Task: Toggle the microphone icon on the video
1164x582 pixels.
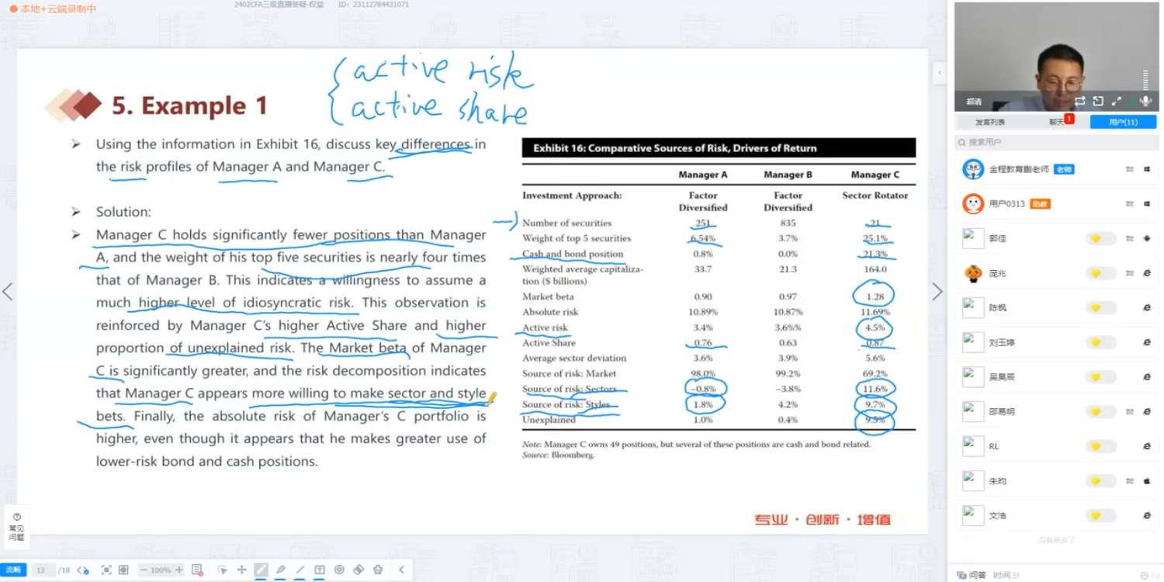Action: (x=1145, y=101)
